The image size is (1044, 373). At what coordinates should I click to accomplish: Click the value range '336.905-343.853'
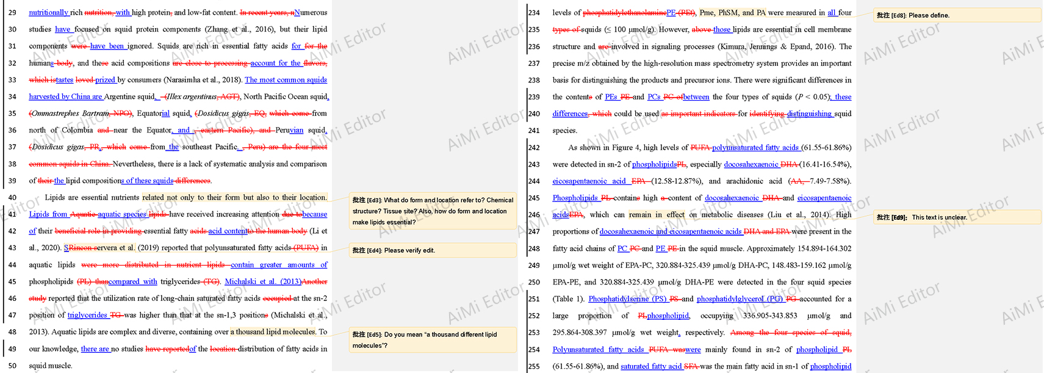(770, 316)
